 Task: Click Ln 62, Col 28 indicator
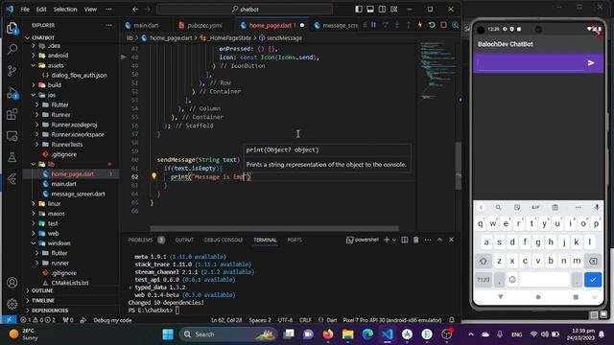[226, 320]
